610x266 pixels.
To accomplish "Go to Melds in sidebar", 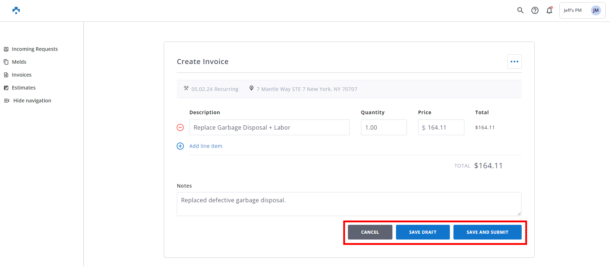I will (19, 62).
